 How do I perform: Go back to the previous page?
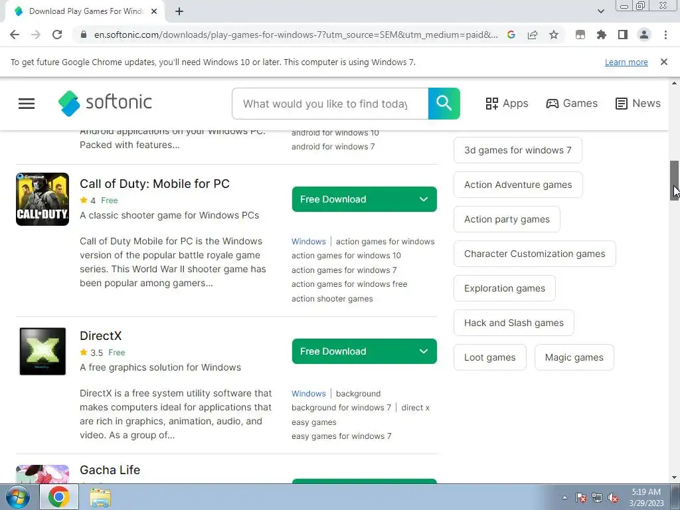(15, 35)
